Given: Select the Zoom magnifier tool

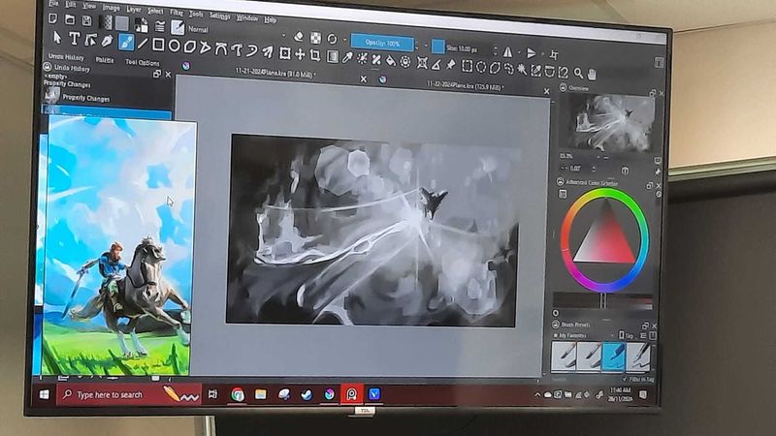Looking at the screenshot, I should pos(579,73).
